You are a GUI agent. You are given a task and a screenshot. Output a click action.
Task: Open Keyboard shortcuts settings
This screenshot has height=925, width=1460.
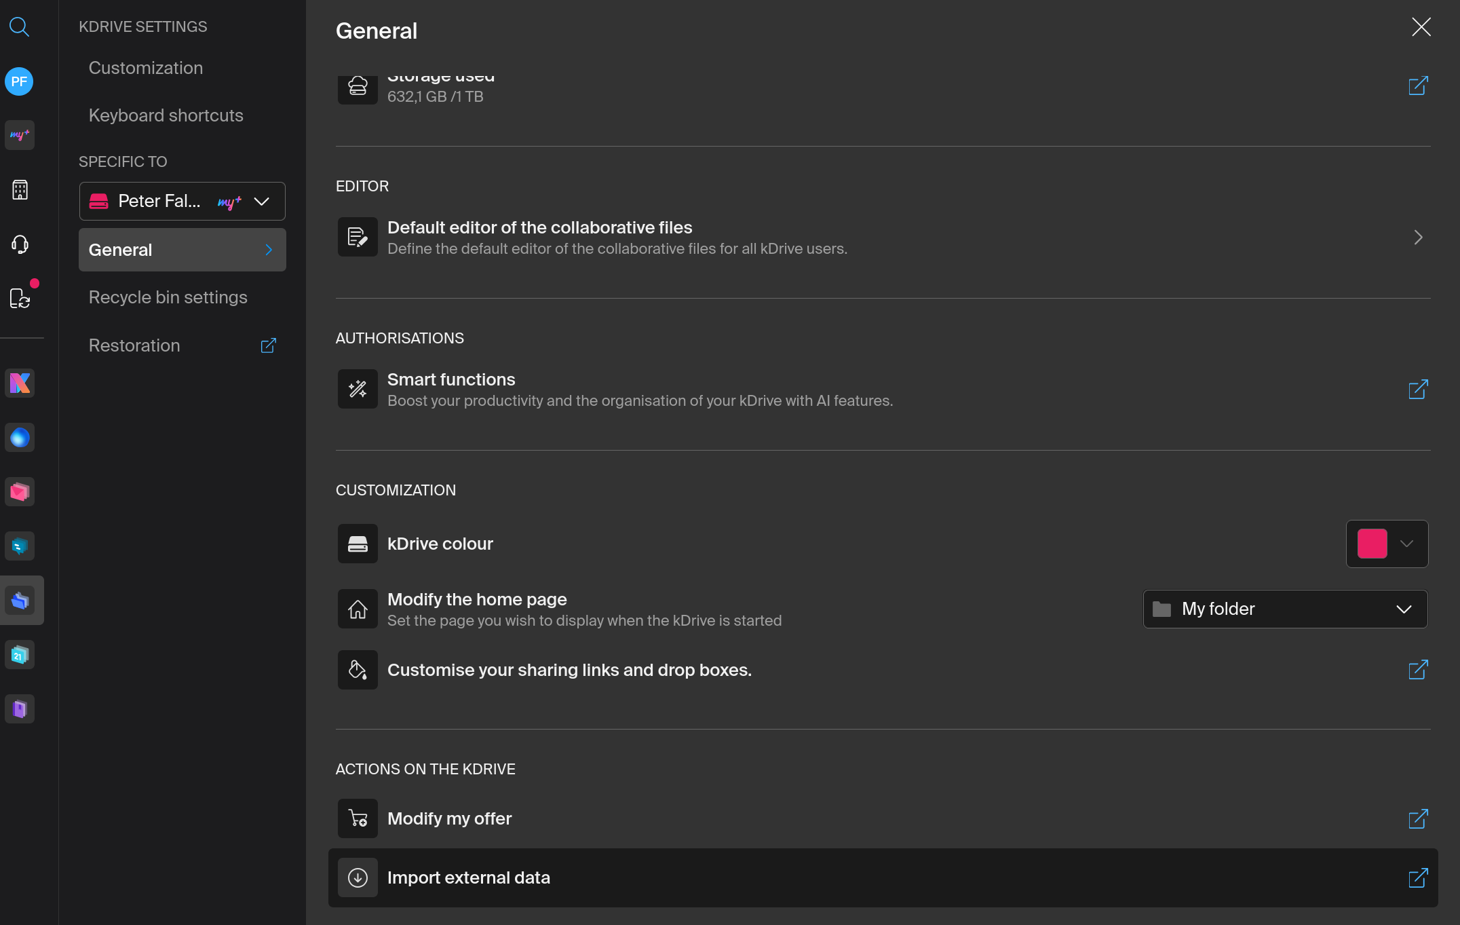166,115
